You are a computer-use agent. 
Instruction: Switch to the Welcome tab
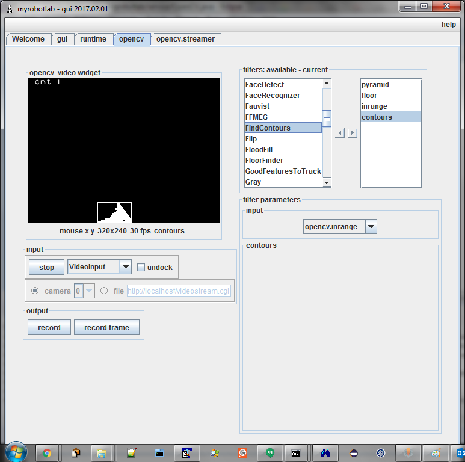point(28,39)
